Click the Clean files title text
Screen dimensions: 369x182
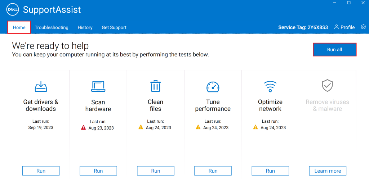coord(156,105)
